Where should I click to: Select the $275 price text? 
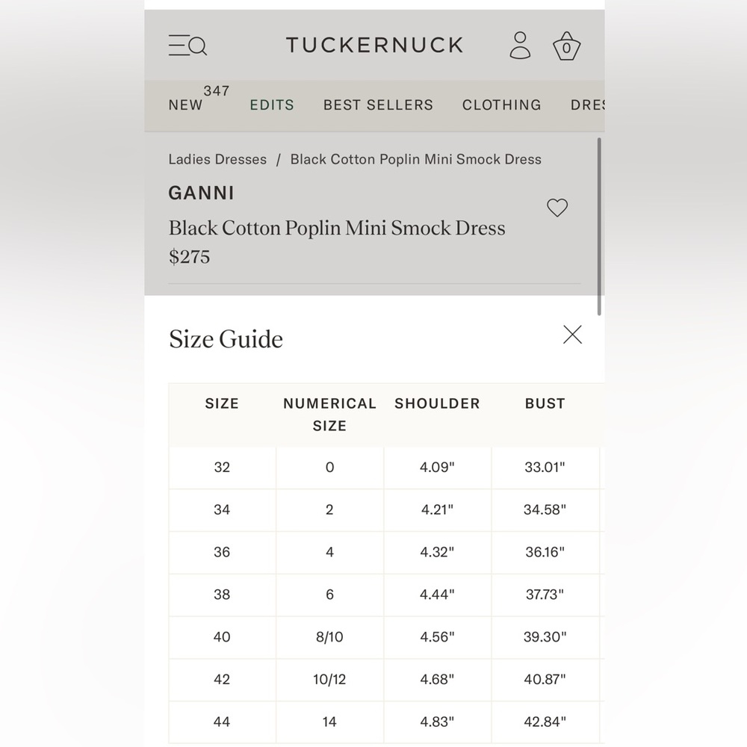(189, 257)
